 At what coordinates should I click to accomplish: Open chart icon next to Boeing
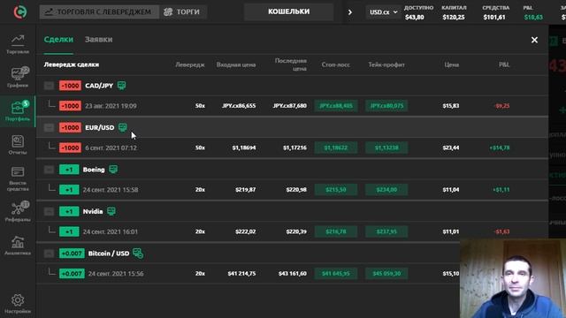point(113,169)
